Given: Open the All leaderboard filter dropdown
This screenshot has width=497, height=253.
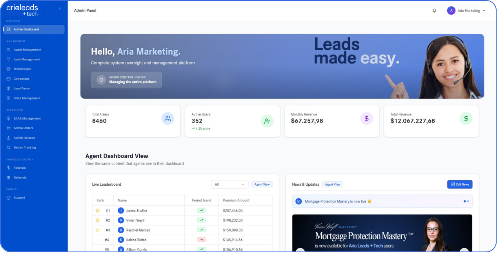Looking at the screenshot, I should pyautogui.click(x=229, y=184).
